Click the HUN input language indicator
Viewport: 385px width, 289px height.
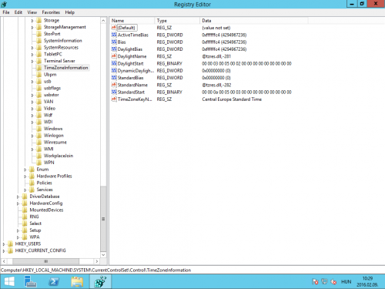tap(346, 282)
